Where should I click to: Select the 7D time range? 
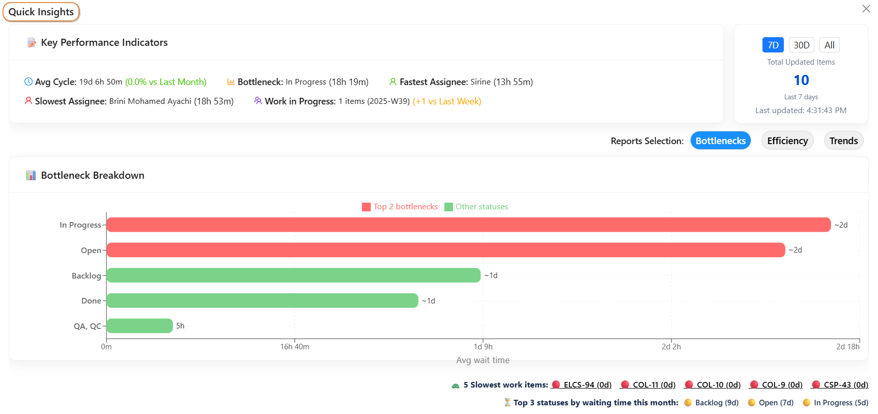(x=773, y=45)
